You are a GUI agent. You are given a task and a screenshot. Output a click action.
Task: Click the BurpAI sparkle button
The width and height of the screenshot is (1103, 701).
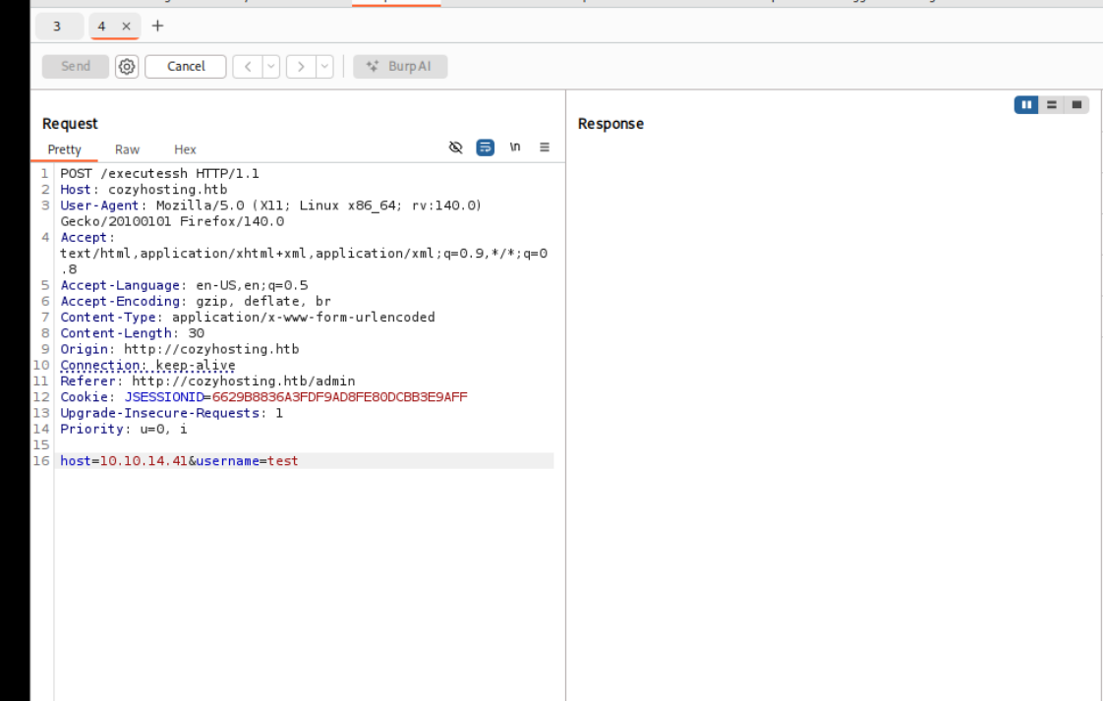coord(400,67)
